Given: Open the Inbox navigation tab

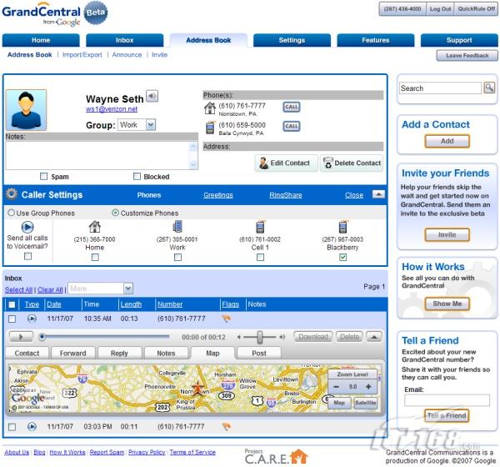Looking at the screenshot, I should coord(125,40).
